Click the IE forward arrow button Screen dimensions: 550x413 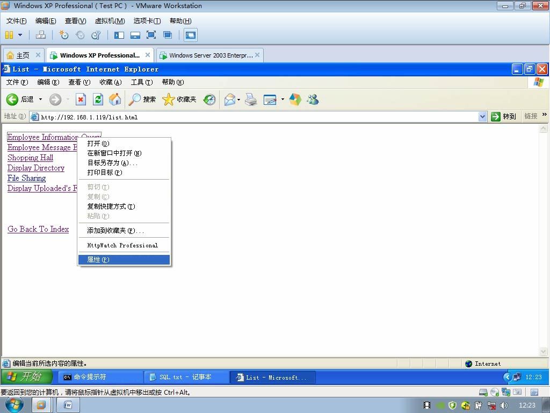pos(55,99)
